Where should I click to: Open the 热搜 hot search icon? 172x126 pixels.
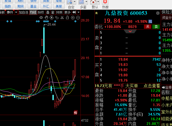coord(105,2)
